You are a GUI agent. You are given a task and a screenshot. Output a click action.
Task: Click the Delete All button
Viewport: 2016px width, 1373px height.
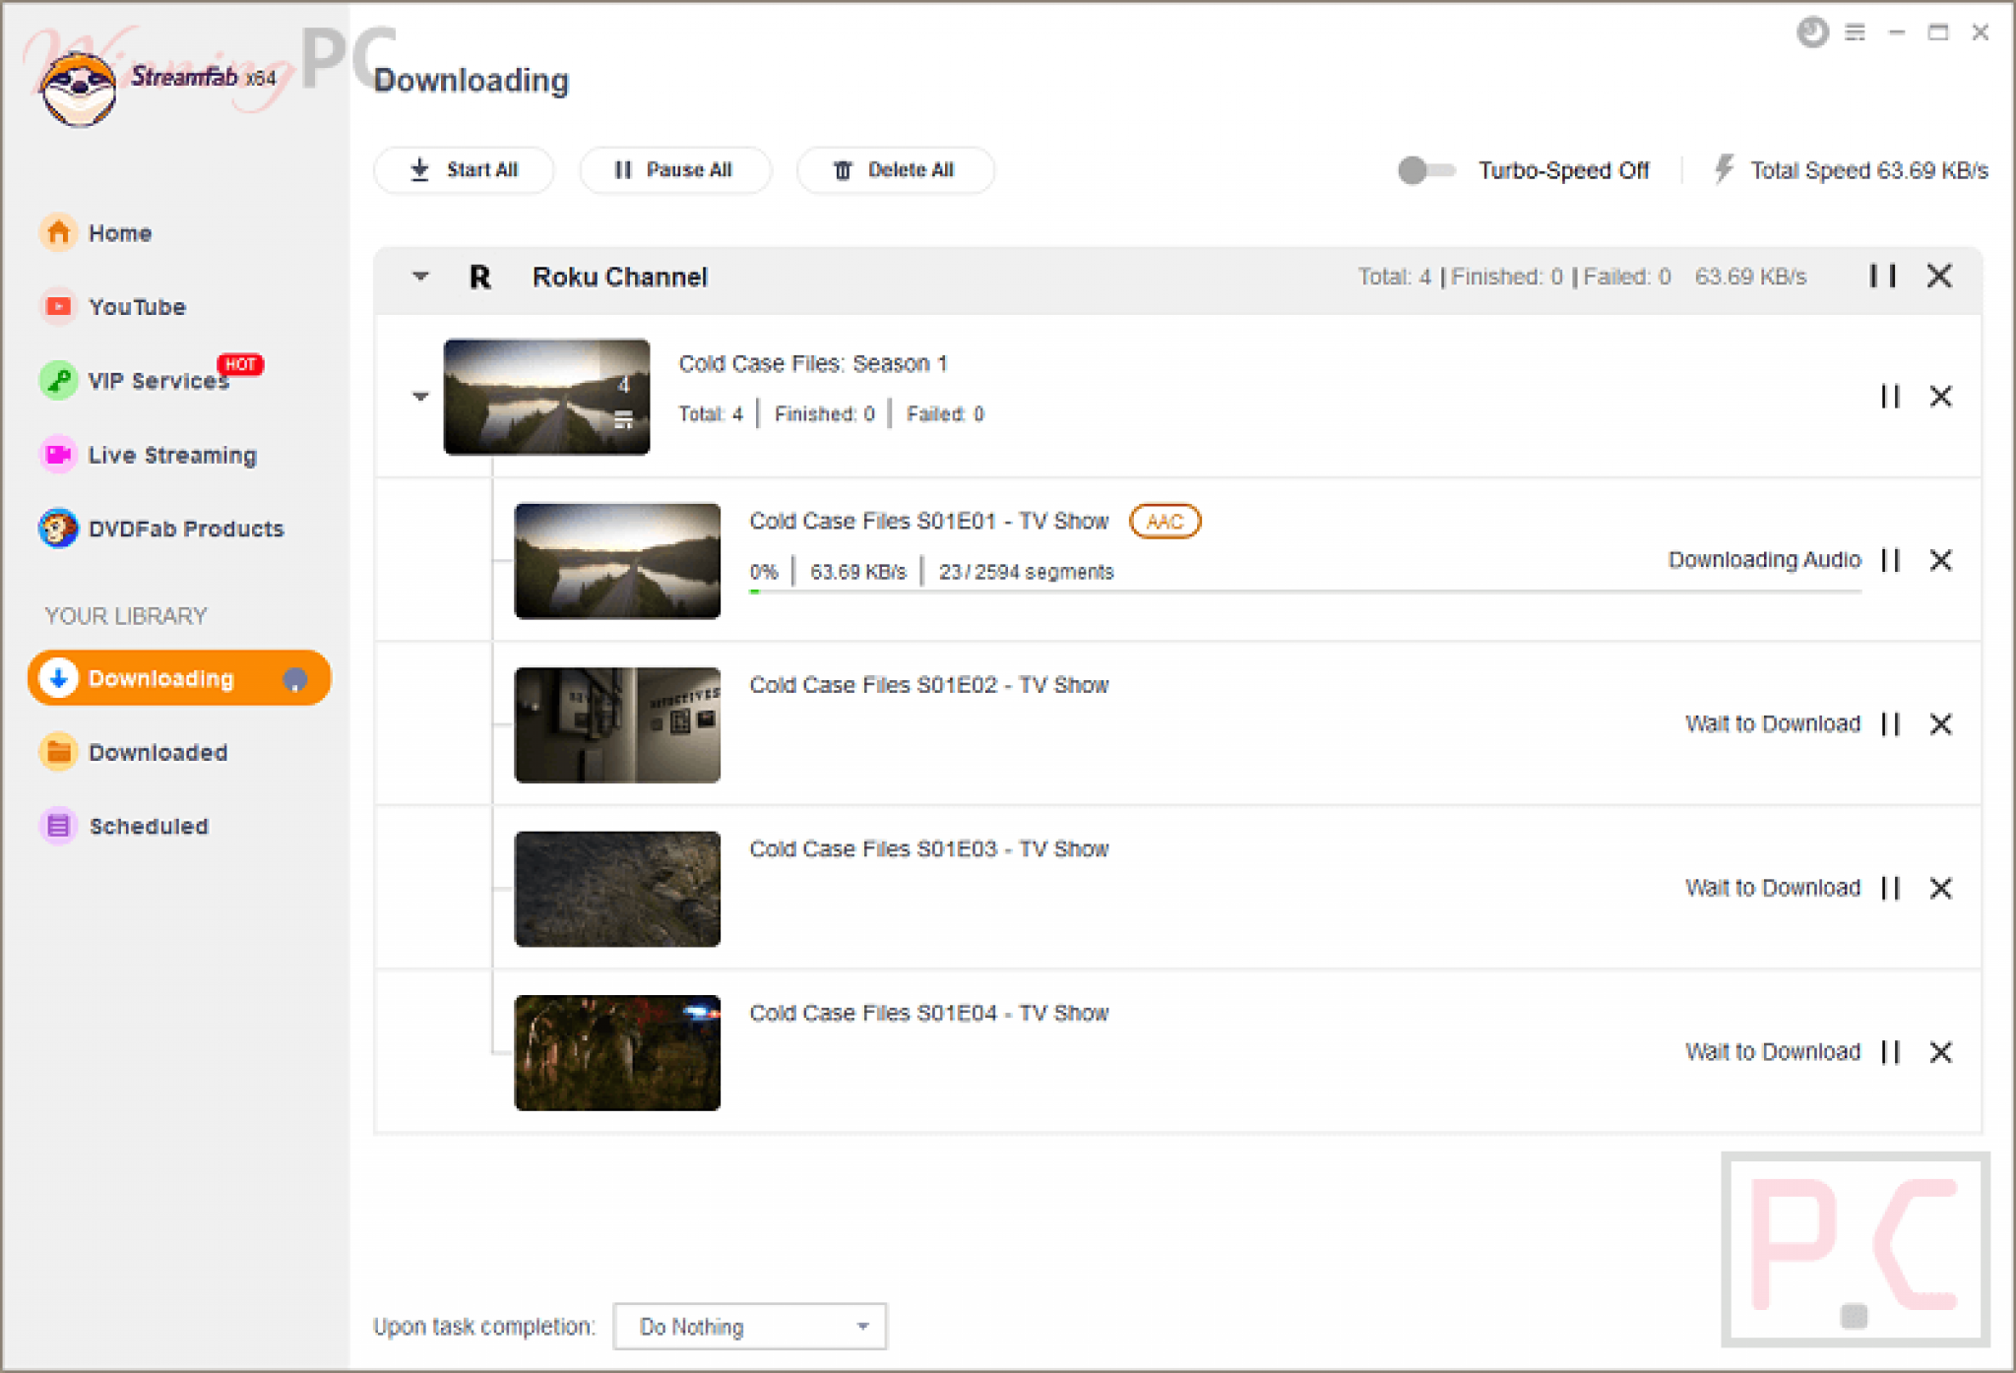point(895,170)
